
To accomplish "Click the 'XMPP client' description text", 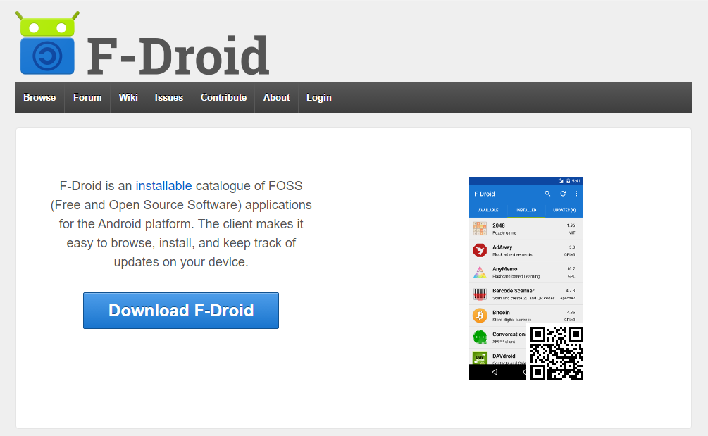I will point(504,342).
